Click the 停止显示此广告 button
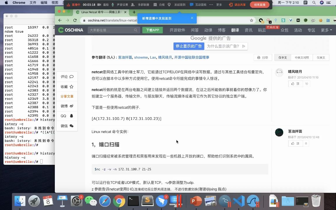The width and height of the screenshot is (336, 210). point(188,46)
